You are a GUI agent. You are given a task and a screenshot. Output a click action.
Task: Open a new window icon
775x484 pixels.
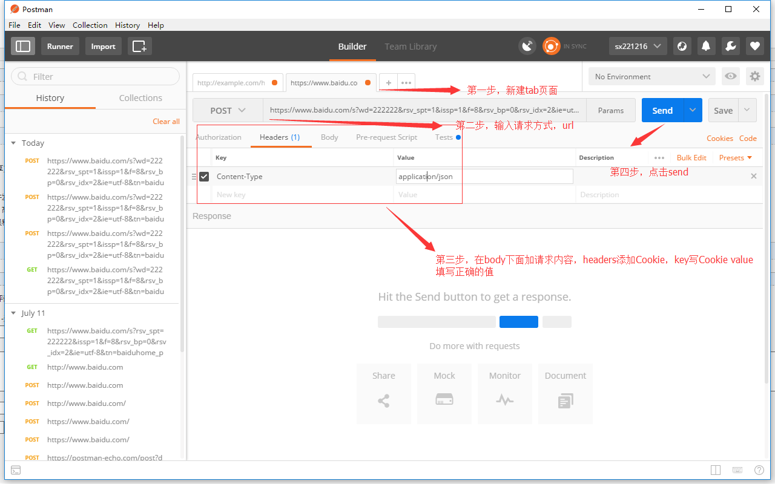click(x=140, y=46)
